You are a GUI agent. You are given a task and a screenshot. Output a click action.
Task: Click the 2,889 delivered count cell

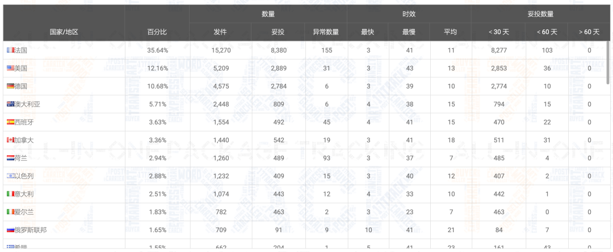[x=278, y=69]
